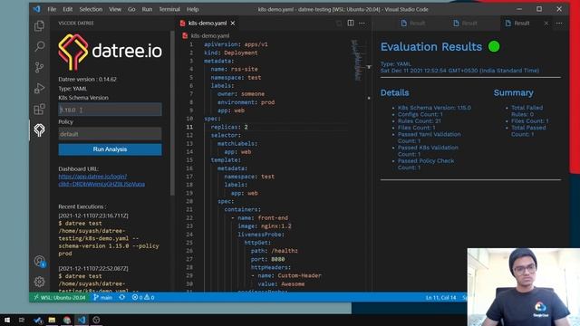The image size is (580, 326).
Task: Open File Explorer on taskbar
Action: [x=52, y=320]
